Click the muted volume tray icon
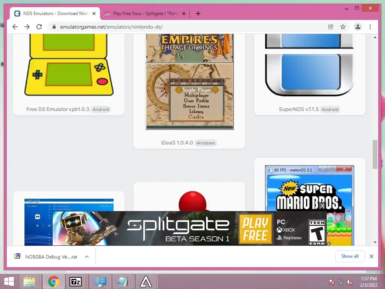Viewport: 385px width, 289px height. pyautogui.click(x=350, y=282)
